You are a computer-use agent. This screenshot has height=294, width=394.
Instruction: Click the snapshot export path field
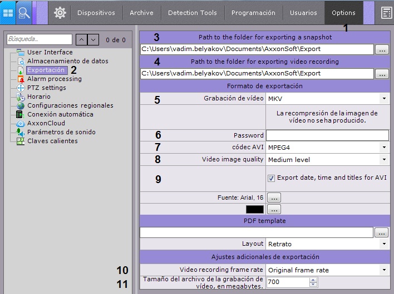coord(257,49)
